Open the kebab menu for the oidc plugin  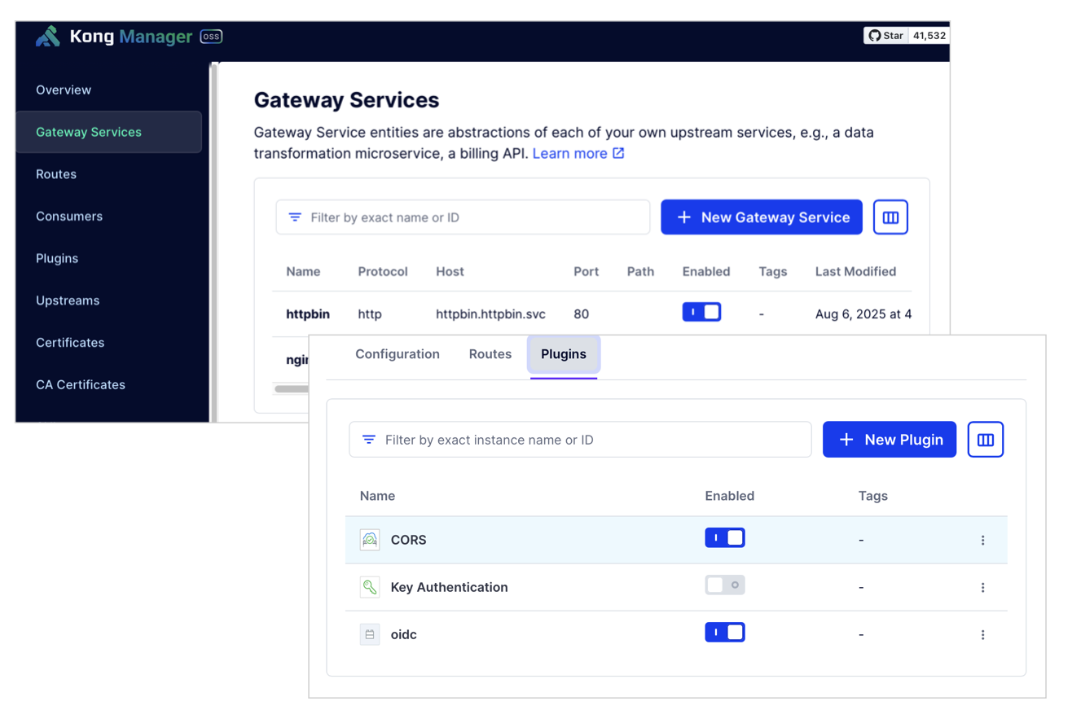tap(982, 633)
